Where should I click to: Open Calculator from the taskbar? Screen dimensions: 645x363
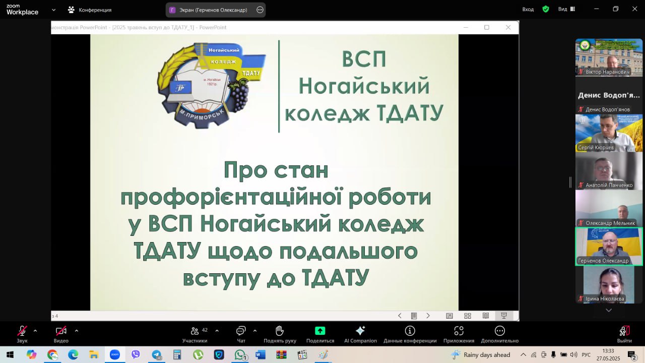(x=177, y=354)
